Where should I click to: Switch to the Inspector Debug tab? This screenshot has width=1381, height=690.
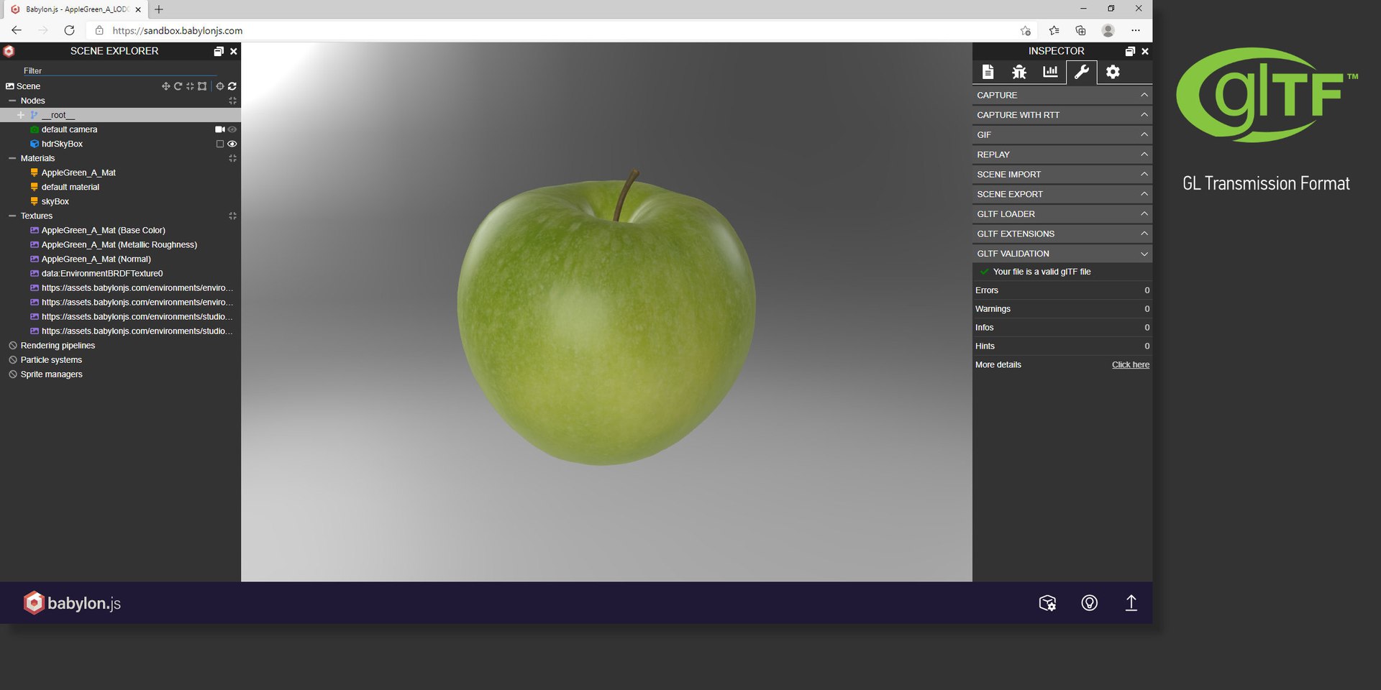[1019, 72]
